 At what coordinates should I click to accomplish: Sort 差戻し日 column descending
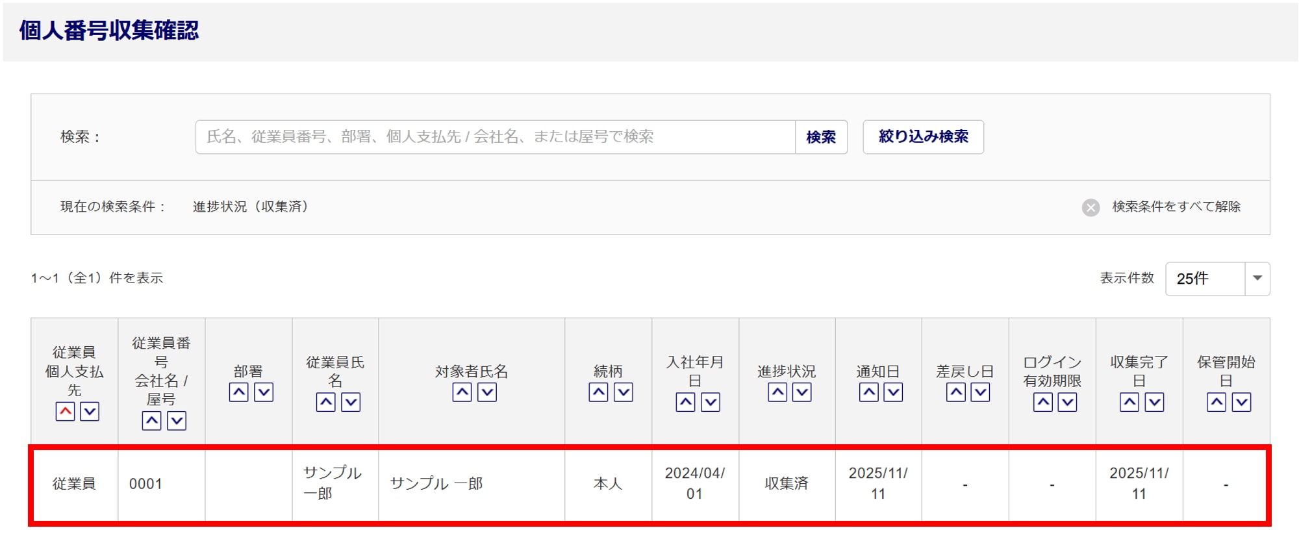980,392
